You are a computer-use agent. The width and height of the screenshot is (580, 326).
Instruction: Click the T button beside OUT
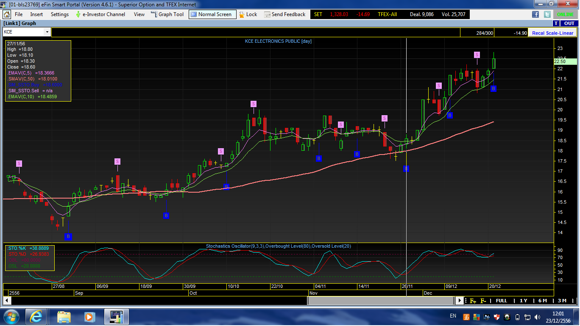[x=556, y=23]
